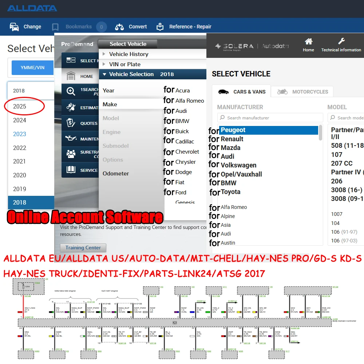This screenshot has width=364, height=364.
Task: Open the ALLDATA year dropdown showing 2018
Action: pyautogui.click(x=31, y=91)
